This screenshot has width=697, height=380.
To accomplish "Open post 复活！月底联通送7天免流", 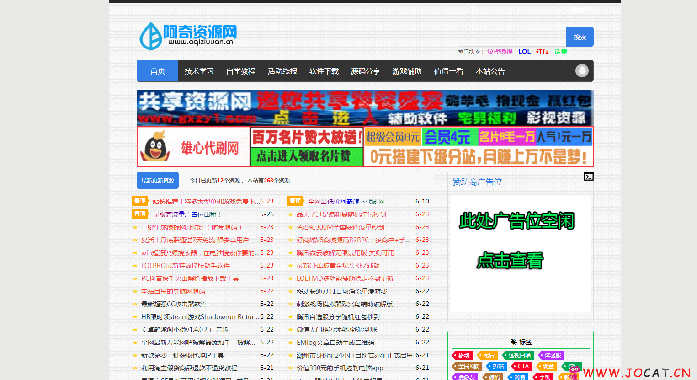I will click(x=195, y=240).
